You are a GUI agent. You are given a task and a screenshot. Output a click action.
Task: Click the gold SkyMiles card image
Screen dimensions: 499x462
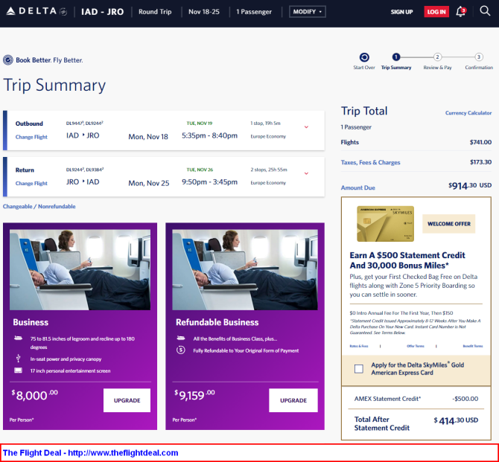(385, 223)
